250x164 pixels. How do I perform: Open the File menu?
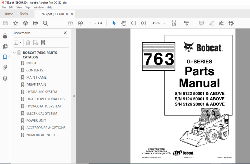tap(3, 7)
